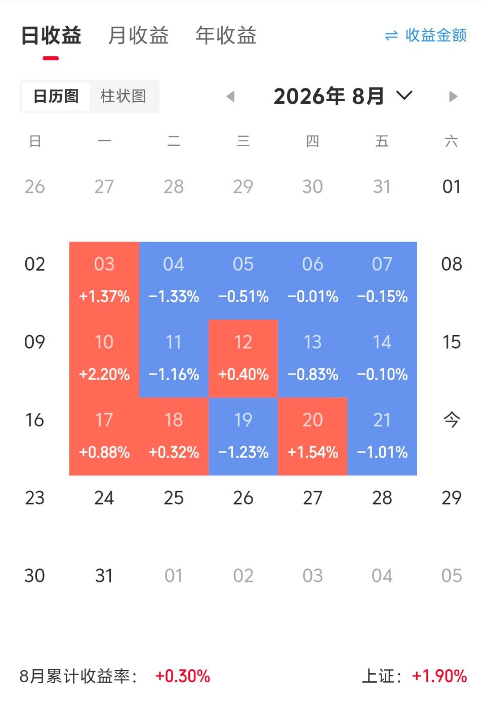486x702 pixels.
Task: Expand the 2026年 8月 month chevron
Action: point(404,95)
